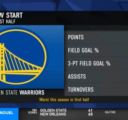
Task: Select the 3-PT FIELD GOAL % row
Action: 96,63
